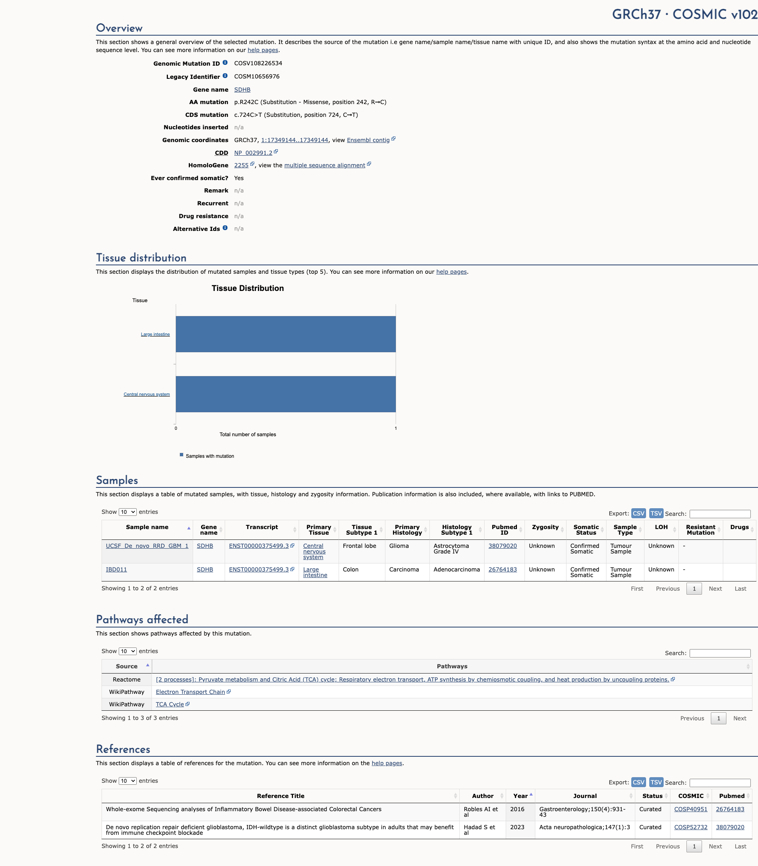Sort by Pathways column header

click(452, 666)
